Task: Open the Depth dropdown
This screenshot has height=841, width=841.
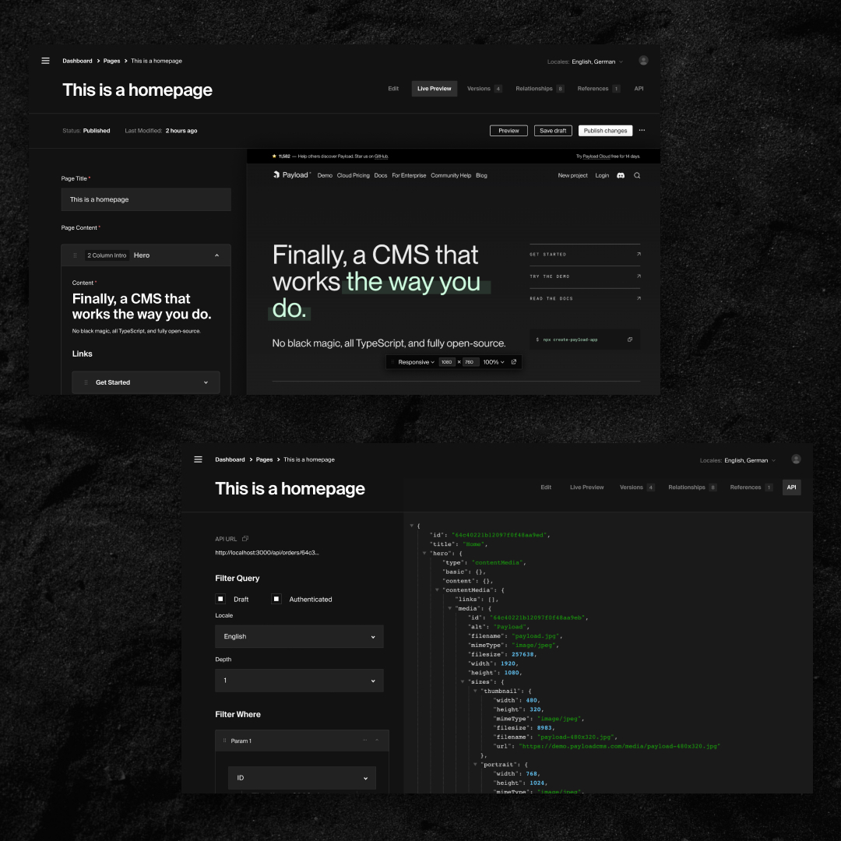Action: point(299,680)
